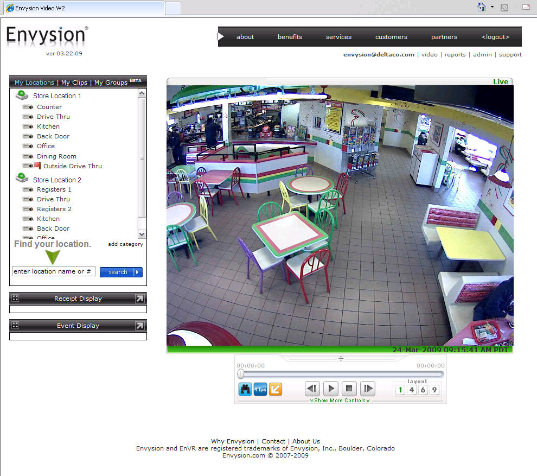
Task: Open the video link
Action: pyautogui.click(x=430, y=54)
